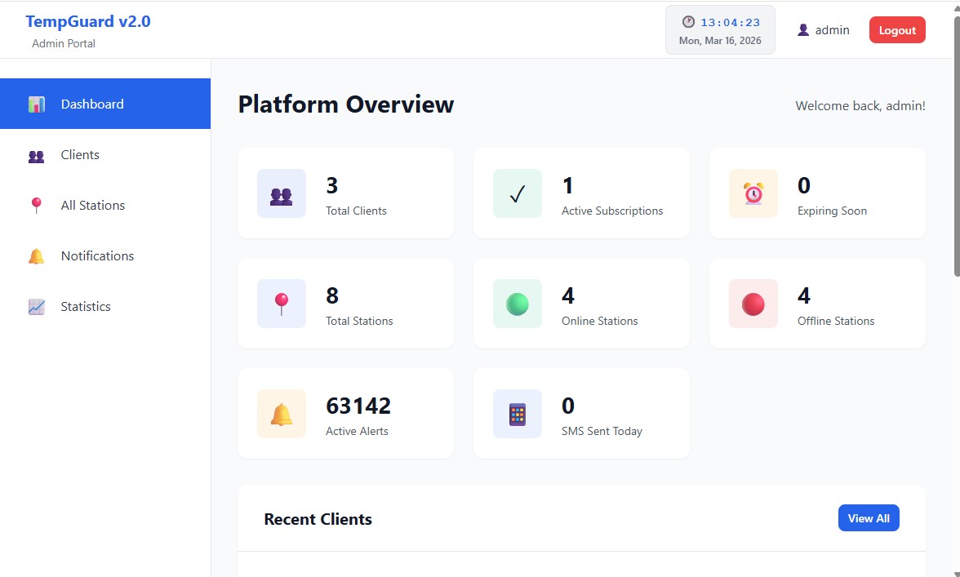Click the Online Stations label
This screenshot has width=960, height=577.
599,321
